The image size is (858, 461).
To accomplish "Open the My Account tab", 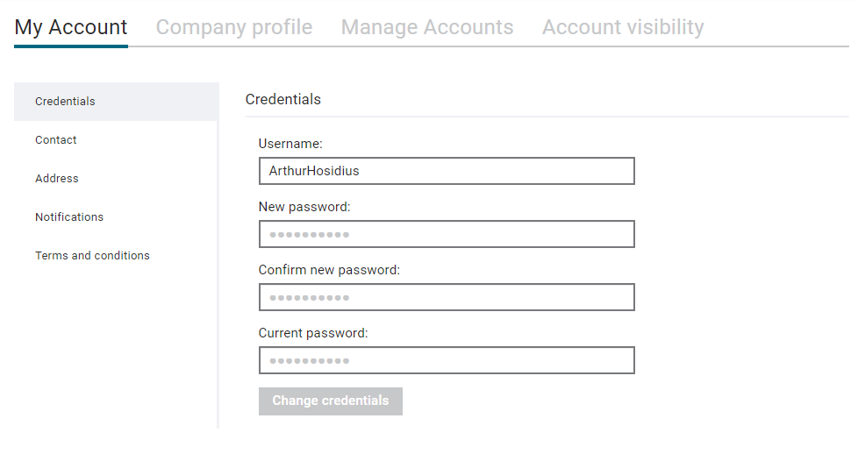I will (x=70, y=27).
